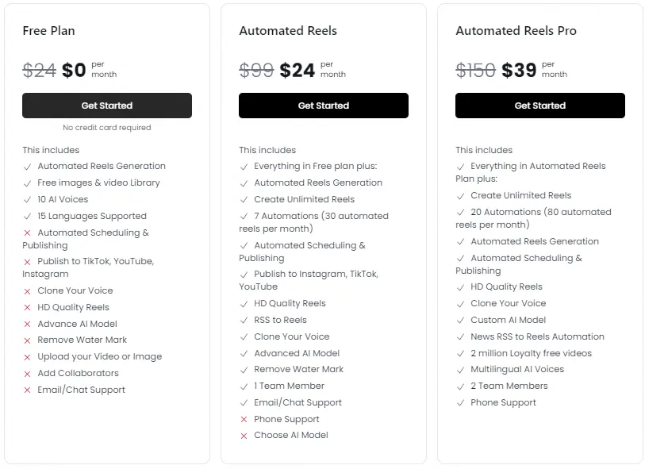Select the checkmark beside Multilingual AI Voices

[x=461, y=369]
